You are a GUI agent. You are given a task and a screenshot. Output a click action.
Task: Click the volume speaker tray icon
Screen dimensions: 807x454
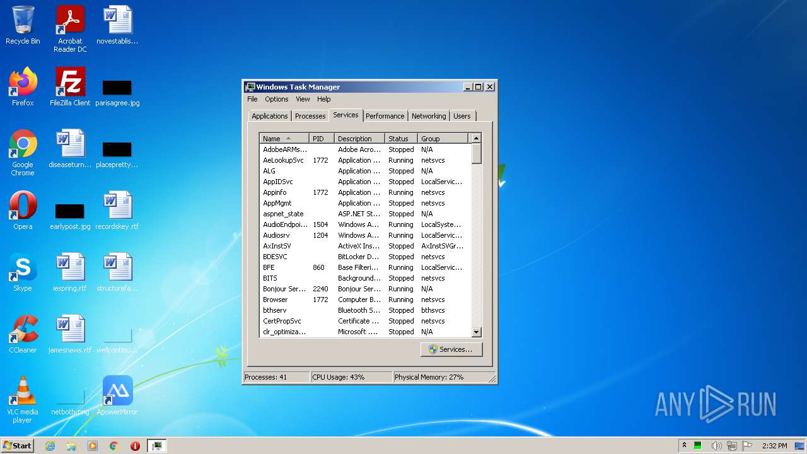point(717,446)
